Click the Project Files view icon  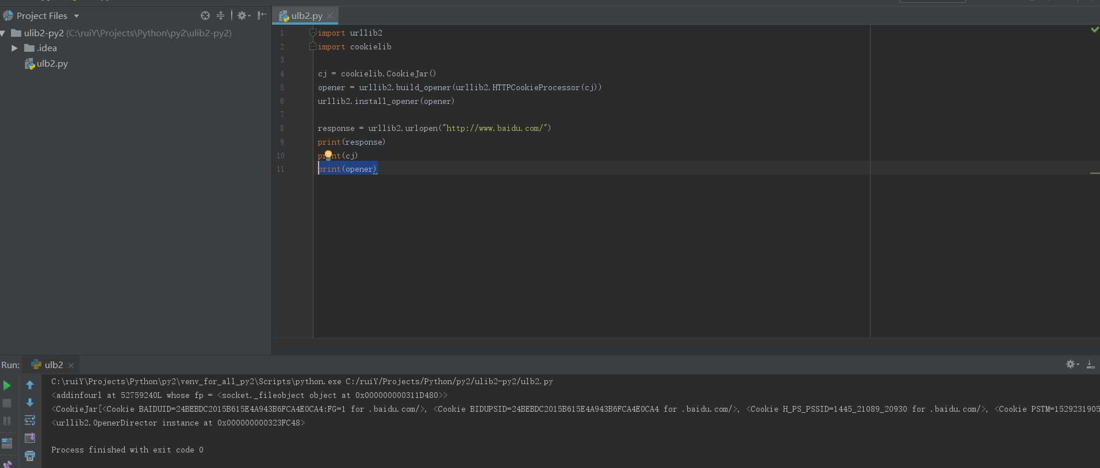point(8,16)
